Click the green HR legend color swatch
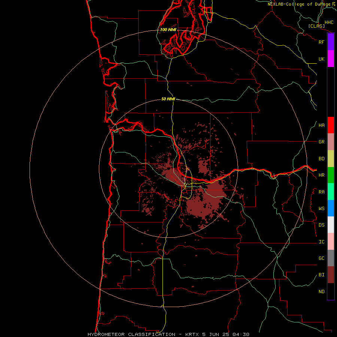Viewport: 337px width, 337px height. click(x=331, y=175)
